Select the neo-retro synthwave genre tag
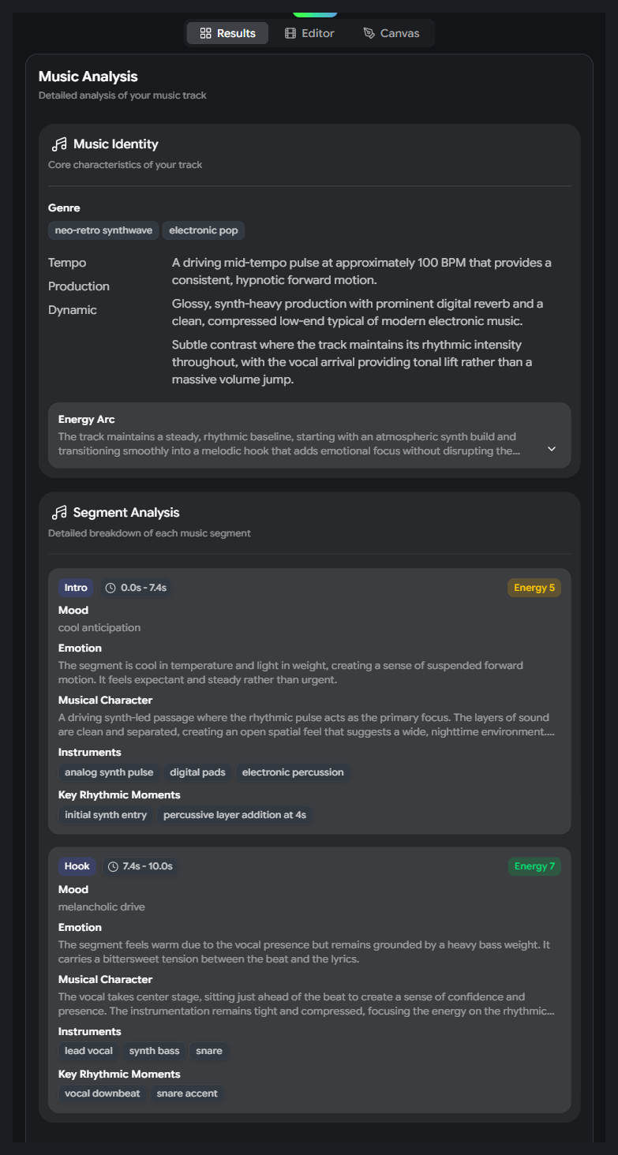This screenshot has width=618, height=1155. coord(103,230)
